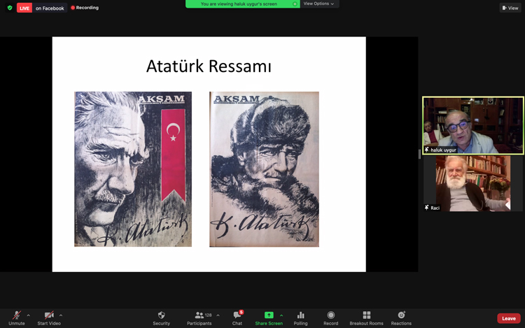The height and width of the screenshot is (328, 525).
Task: Open Breakout Rooms
Action: pos(366,318)
